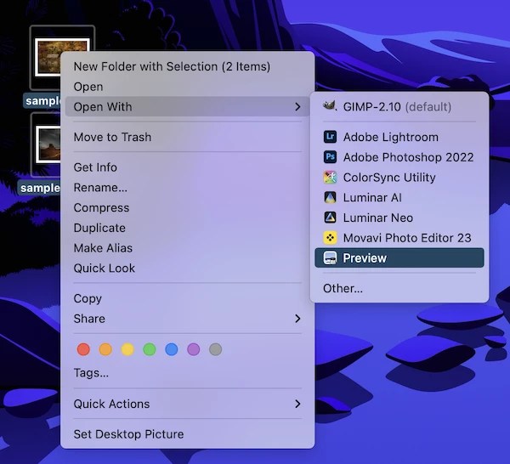The height and width of the screenshot is (464, 510).
Task: Click the Movavi Photo Editor icon
Action: pos(330,238)
